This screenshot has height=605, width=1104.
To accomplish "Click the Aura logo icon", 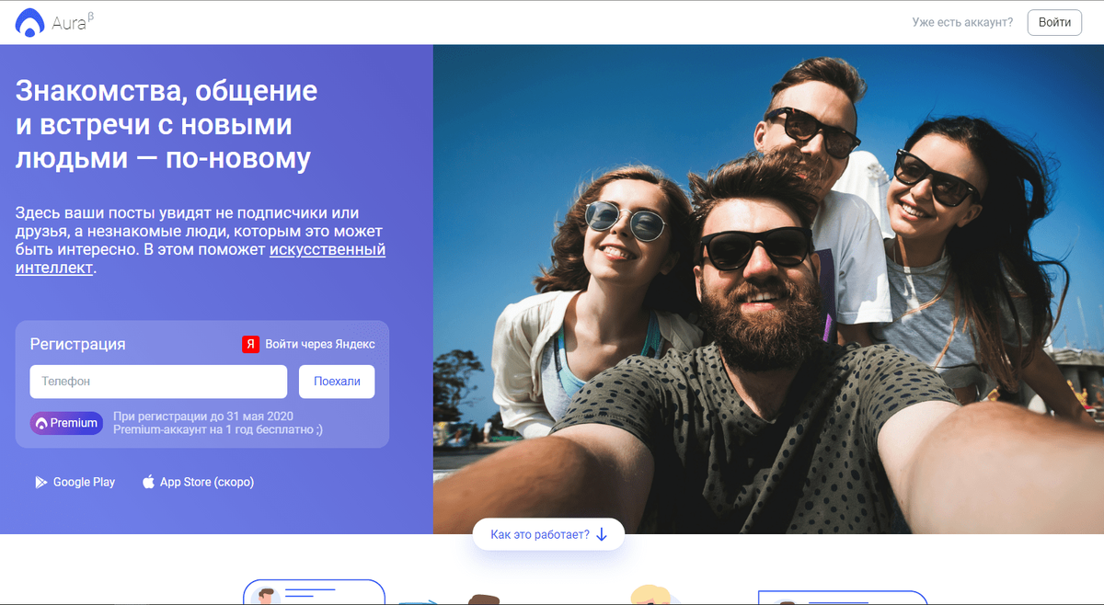I will (x=29, y=22).
